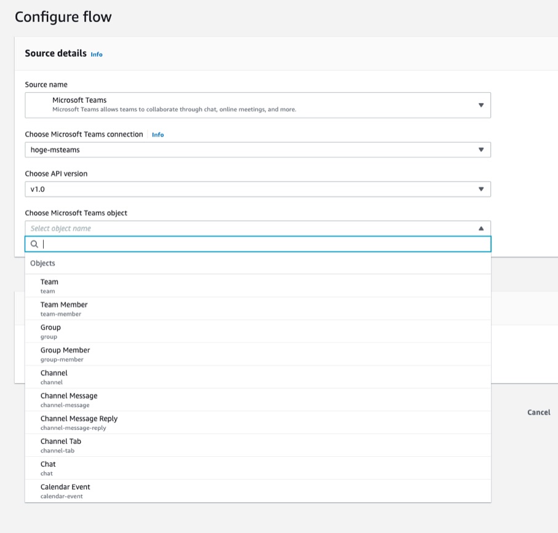The height and width of the screenshot is (533, 558).
Task: Collapse the Microsoft Teams object dropdown
Action: pos(482,228)
